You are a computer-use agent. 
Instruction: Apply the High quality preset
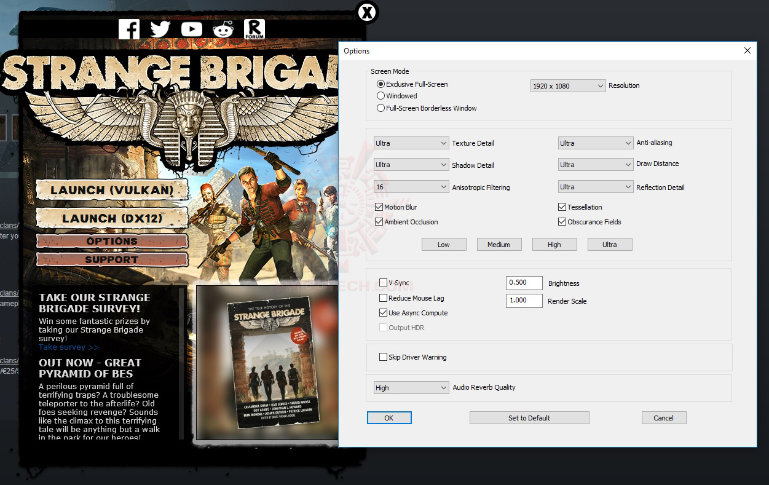[554, 245]
